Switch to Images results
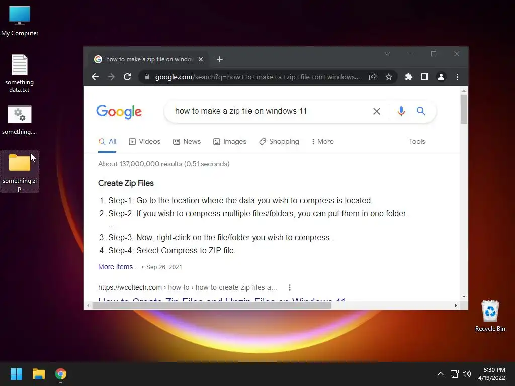Viewport: 515px width, 386px height. (229, 141)
